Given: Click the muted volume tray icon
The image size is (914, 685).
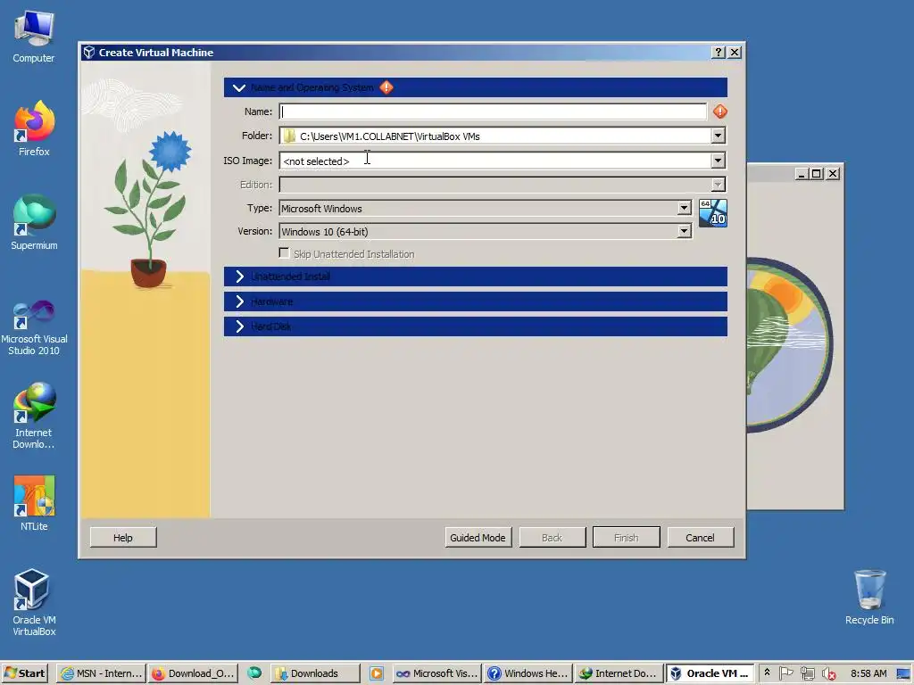Looking at the screenshot, I should 828,673.
